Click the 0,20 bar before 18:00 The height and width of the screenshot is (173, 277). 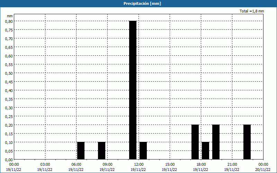pyautogui.click(x=195, y=142)
